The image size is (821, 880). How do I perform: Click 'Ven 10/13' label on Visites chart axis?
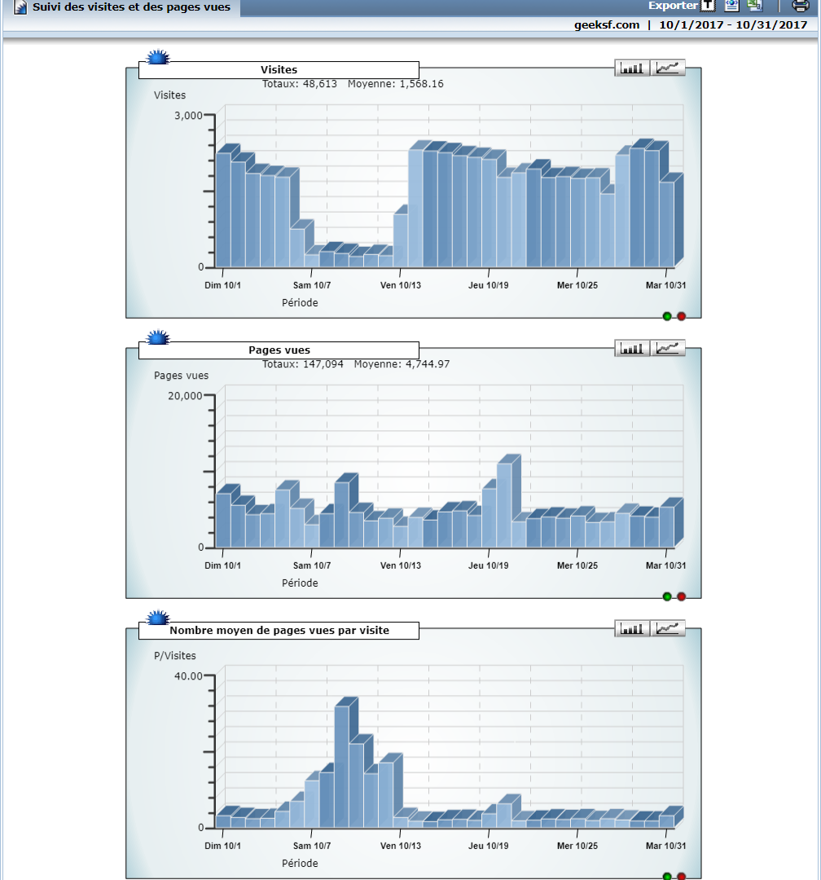401,285
